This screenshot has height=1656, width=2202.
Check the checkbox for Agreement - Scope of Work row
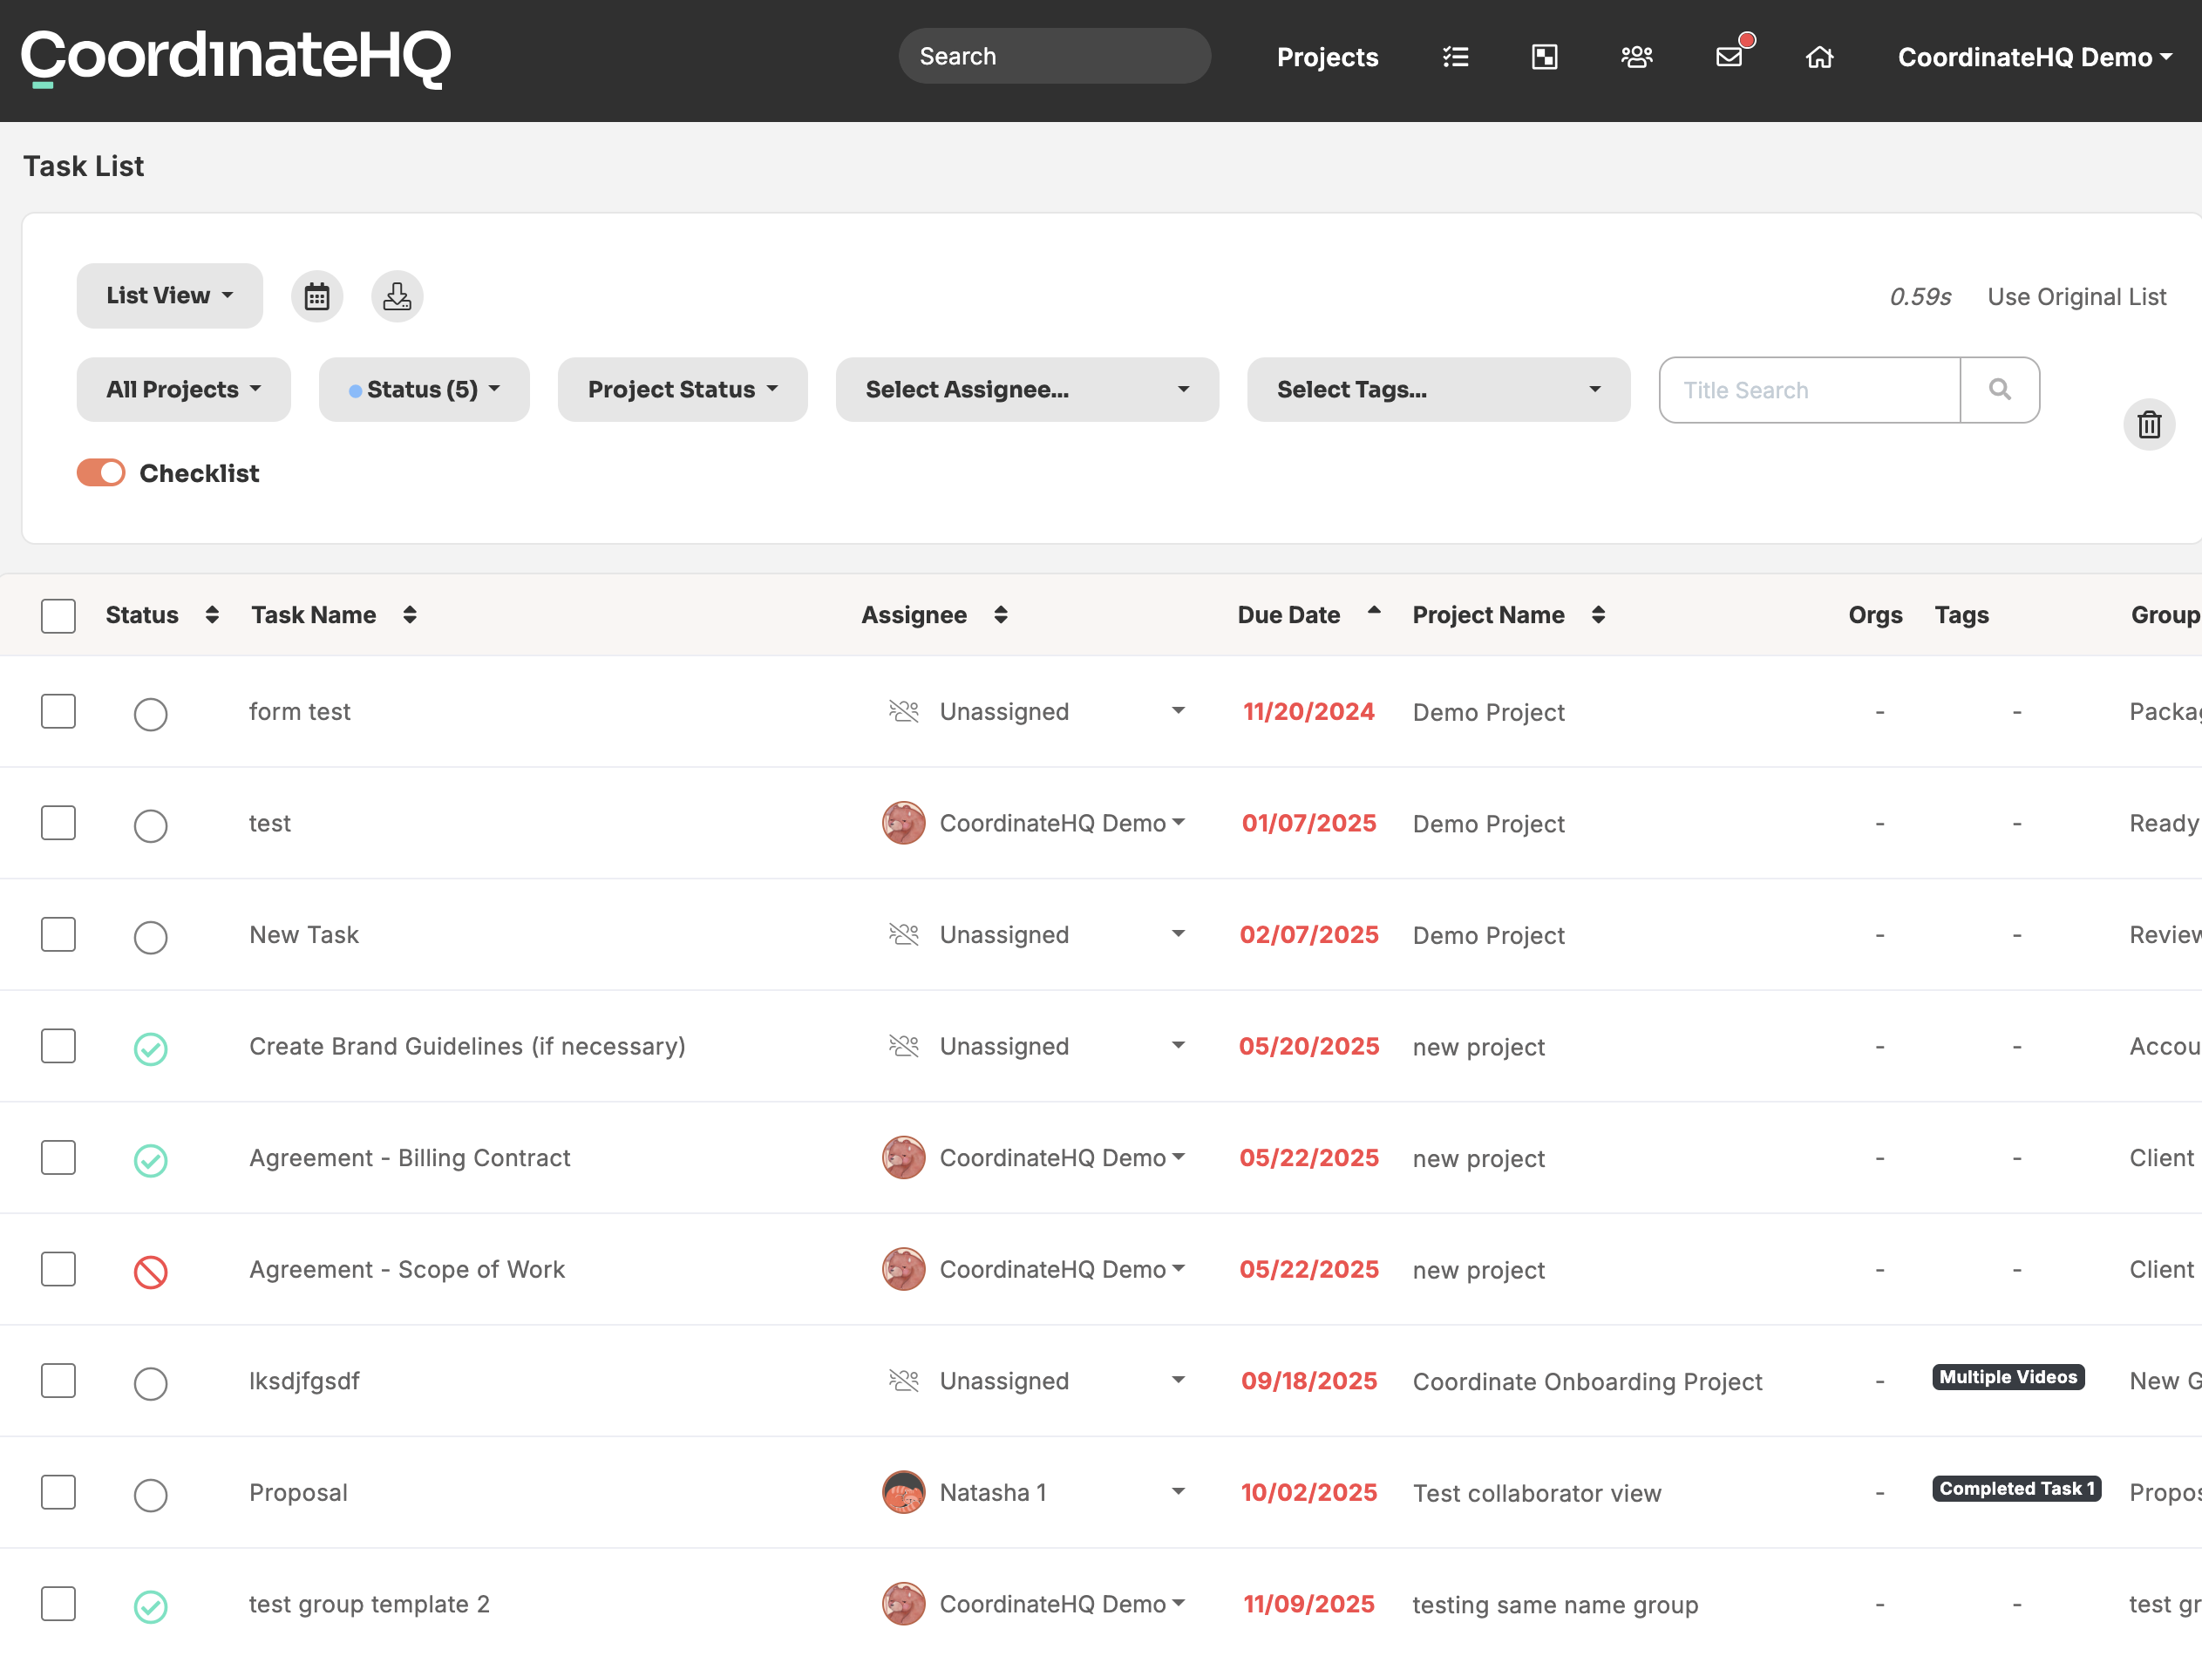point(58,1269)
